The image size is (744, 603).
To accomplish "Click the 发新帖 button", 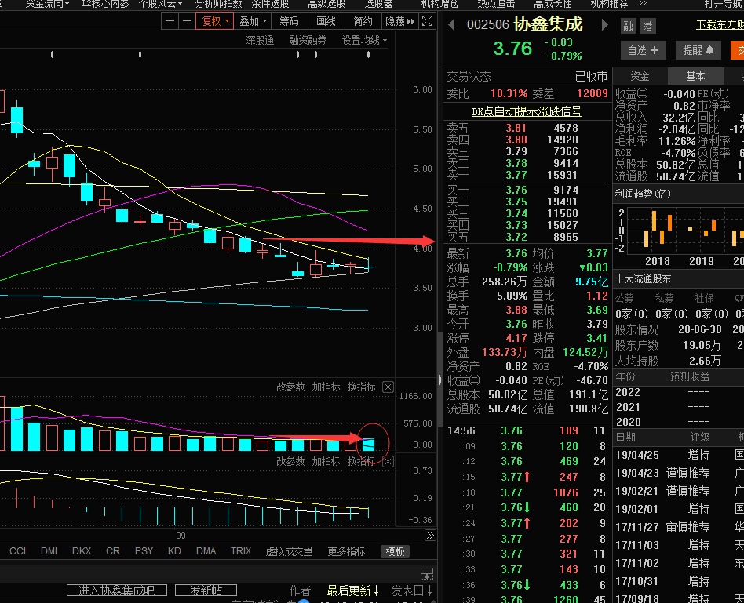I will pyautogui.click(x=206, y=590).
